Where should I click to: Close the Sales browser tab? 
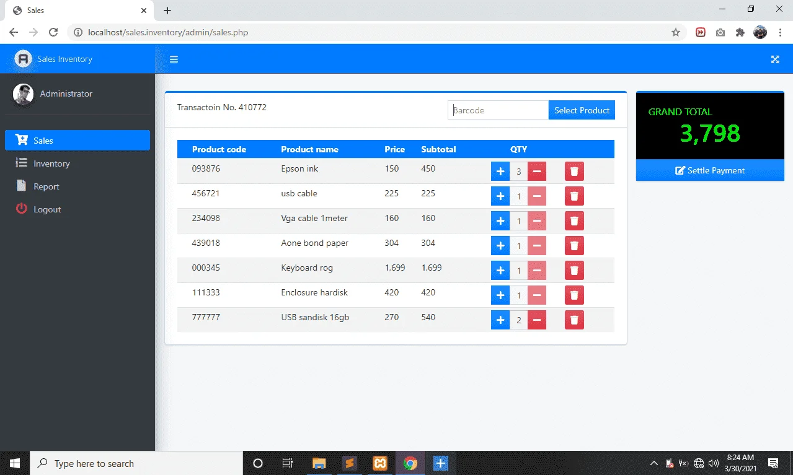point(144,11)
